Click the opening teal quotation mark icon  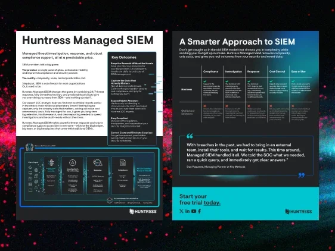(x=190, y=136)
